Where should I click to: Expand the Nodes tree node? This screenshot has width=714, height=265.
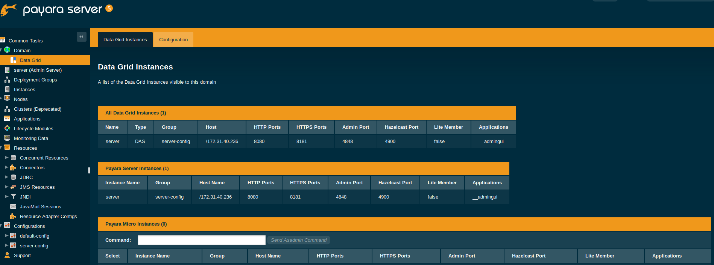(1, 98)
